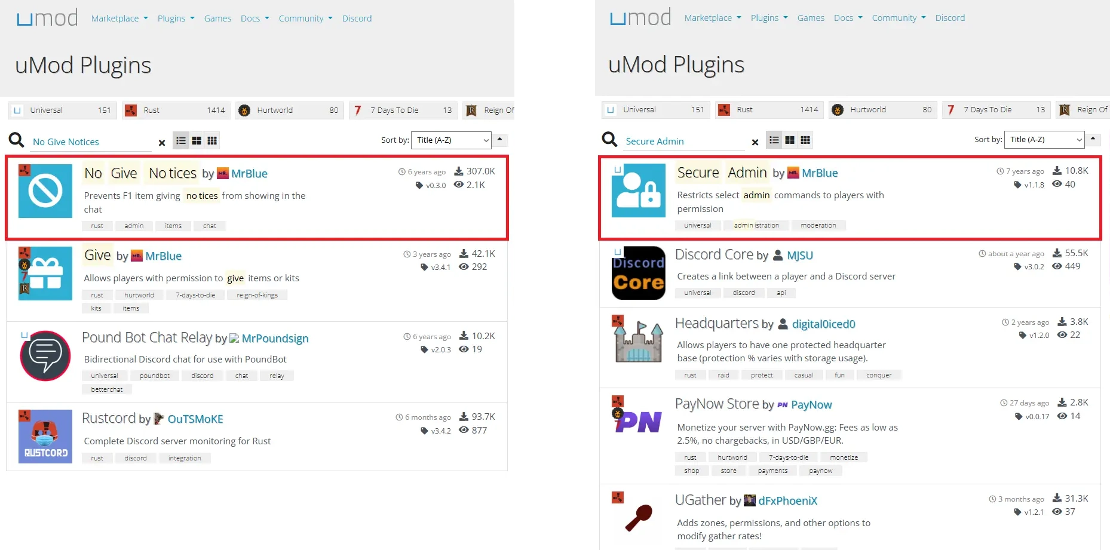Open the MrPoundsign author link
Screen dimensions: 1110x550
point(275,339)
